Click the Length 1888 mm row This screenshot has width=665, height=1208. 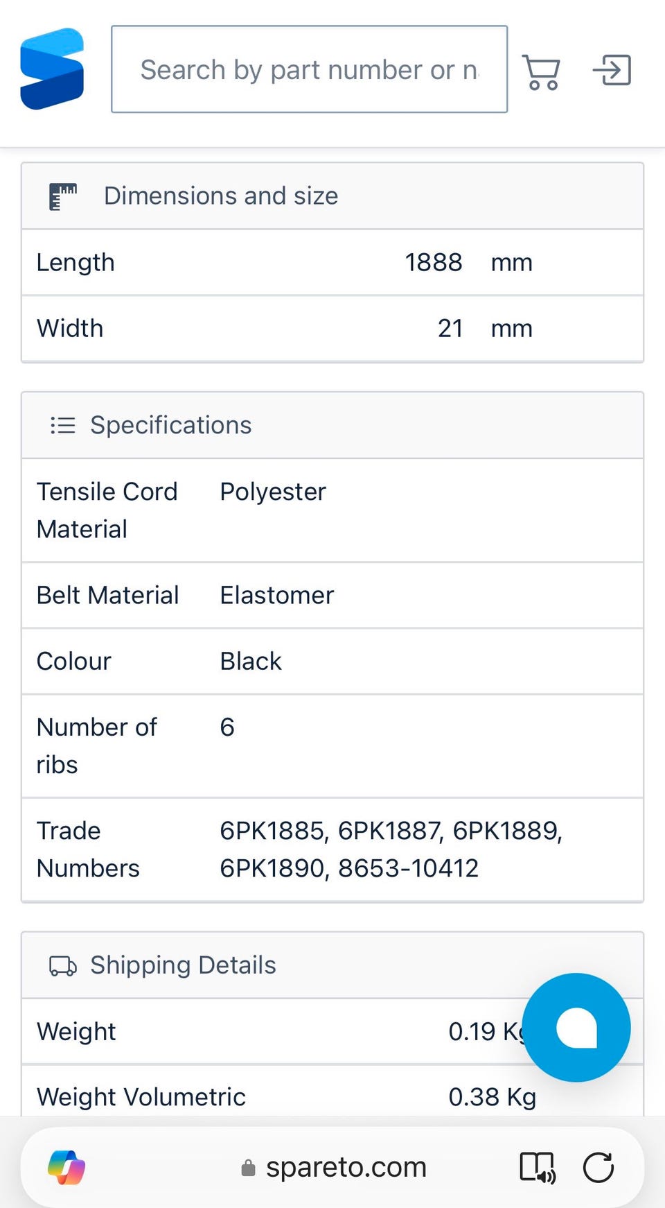click(x=332, y=263)
